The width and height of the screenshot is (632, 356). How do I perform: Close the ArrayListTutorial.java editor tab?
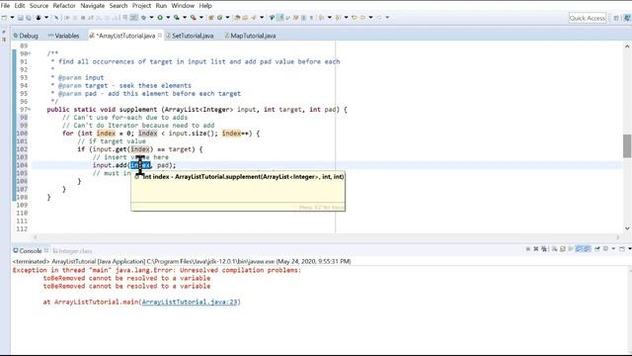point(160,36)
